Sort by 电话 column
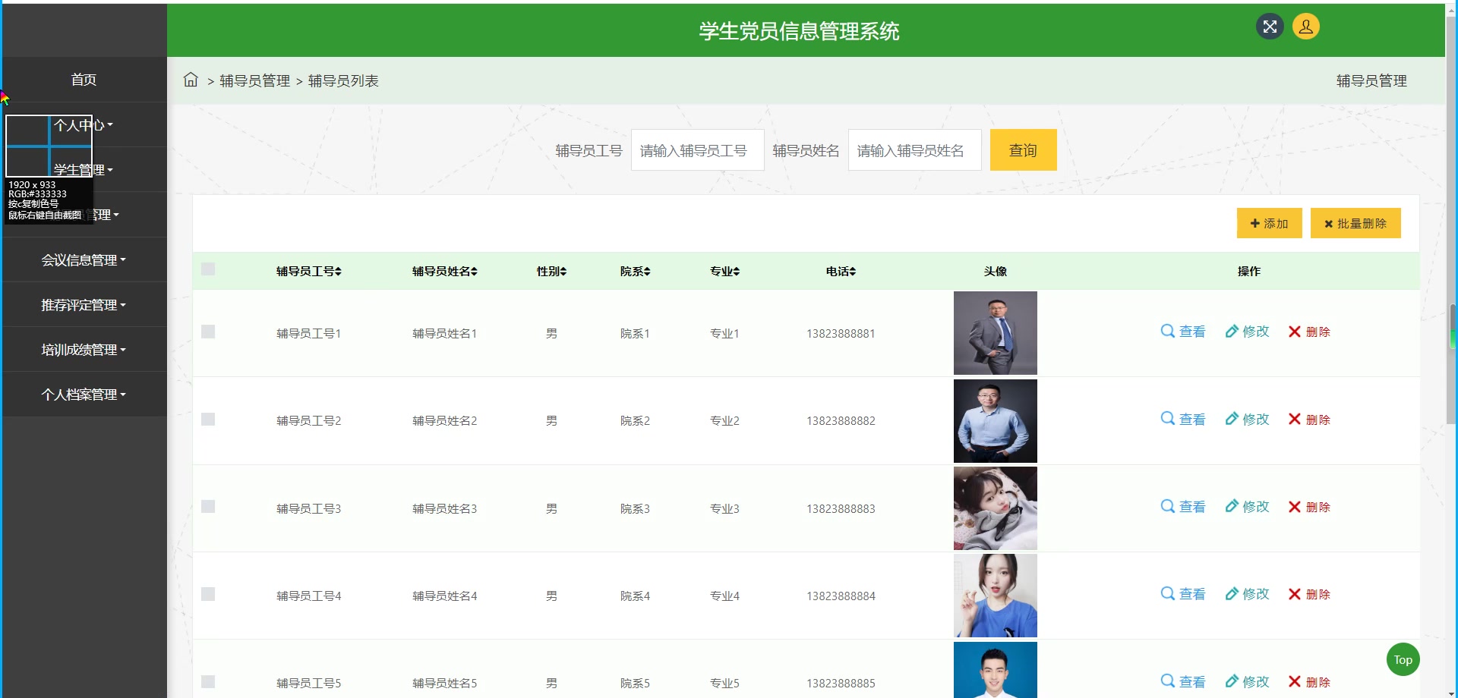Screen dimensions: 1458x698 click(x=841, y=271)
